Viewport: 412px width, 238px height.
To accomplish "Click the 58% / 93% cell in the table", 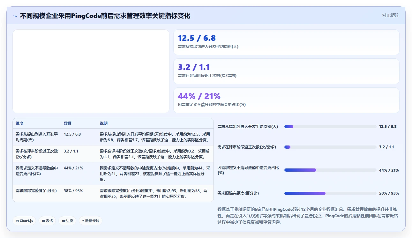I will 73,191.
